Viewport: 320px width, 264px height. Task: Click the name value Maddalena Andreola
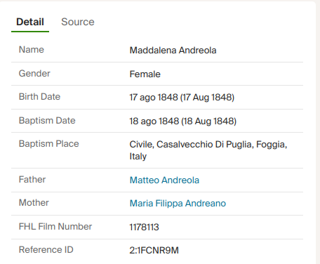173,51
